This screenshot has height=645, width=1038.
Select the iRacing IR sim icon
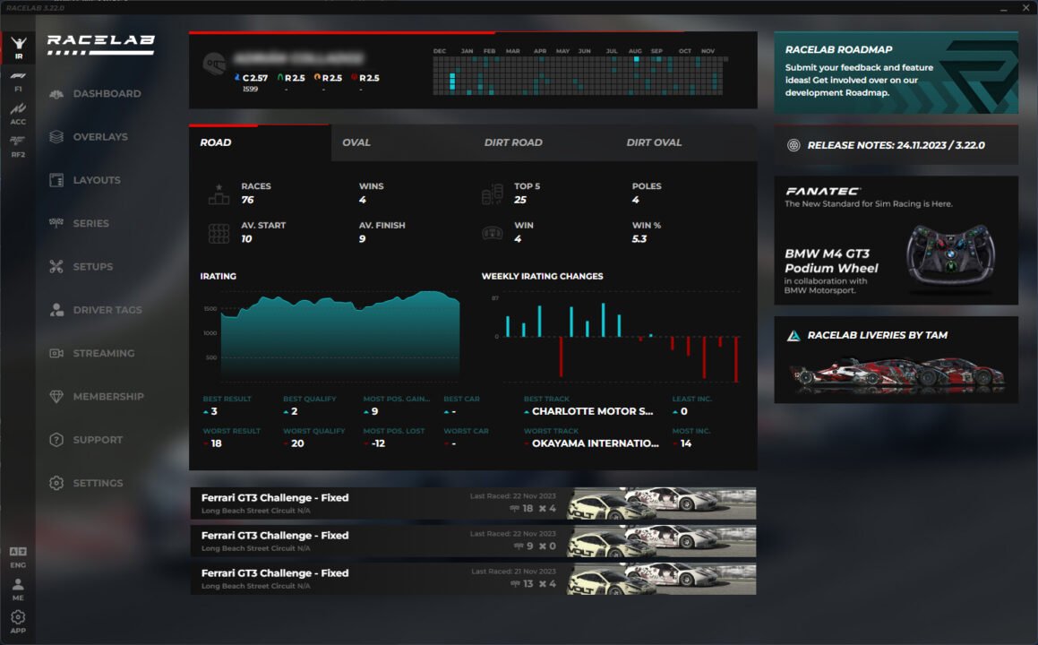tap(18, 47)
